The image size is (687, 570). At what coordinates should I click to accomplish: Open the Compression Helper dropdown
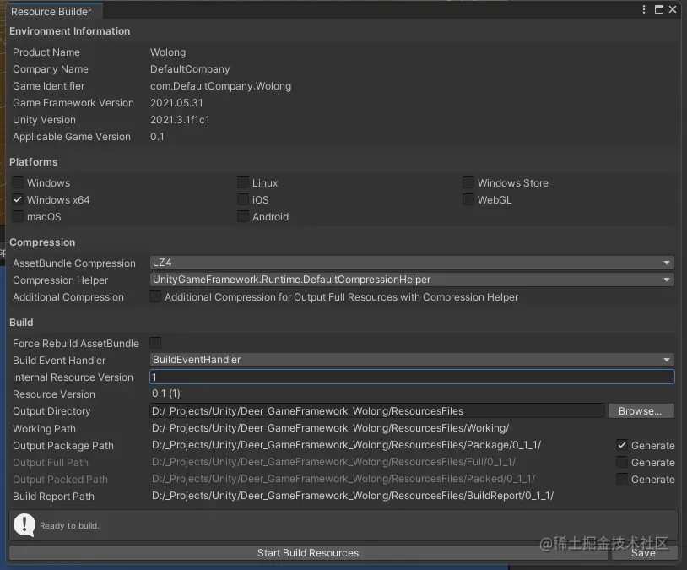pos(412,280)
